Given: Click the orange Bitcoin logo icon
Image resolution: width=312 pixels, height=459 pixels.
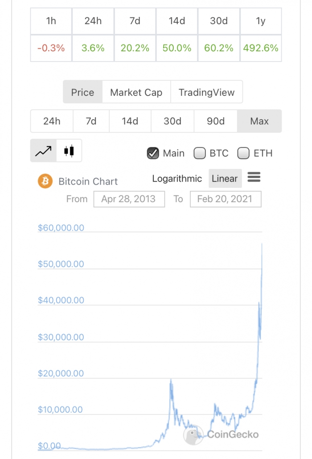Looking at the screenshot, I should (45, 181).
